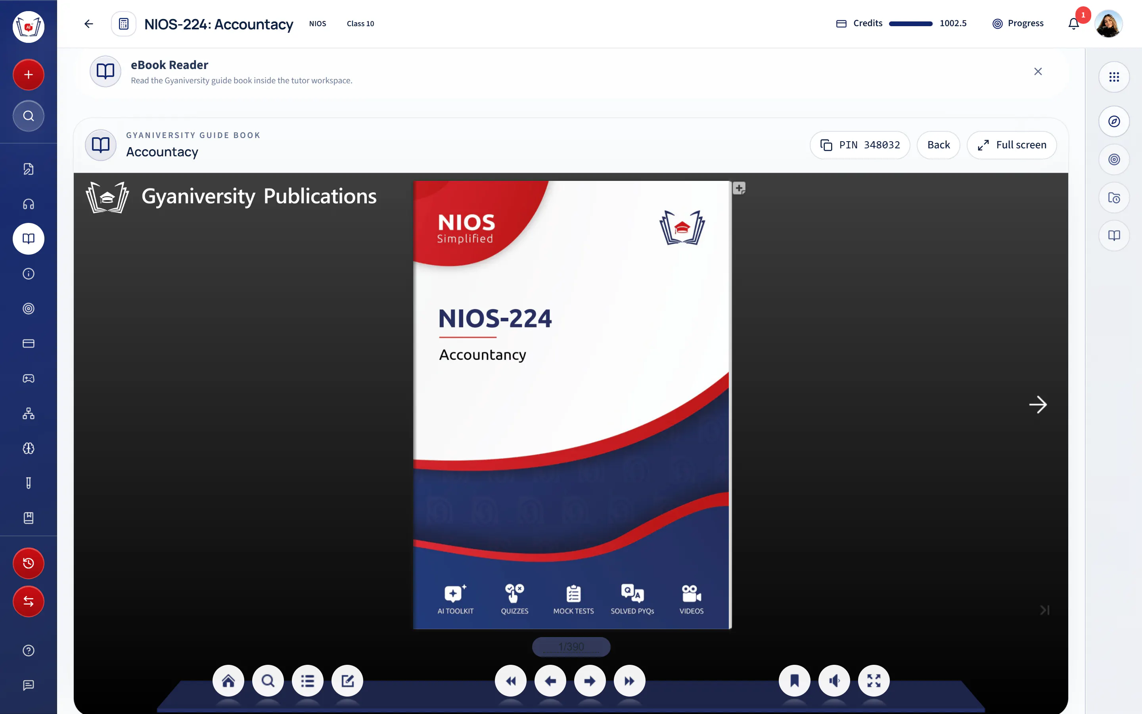Click the Class 10 tag in header
Screen dimensions: 1142x714
tap(360, 24)
